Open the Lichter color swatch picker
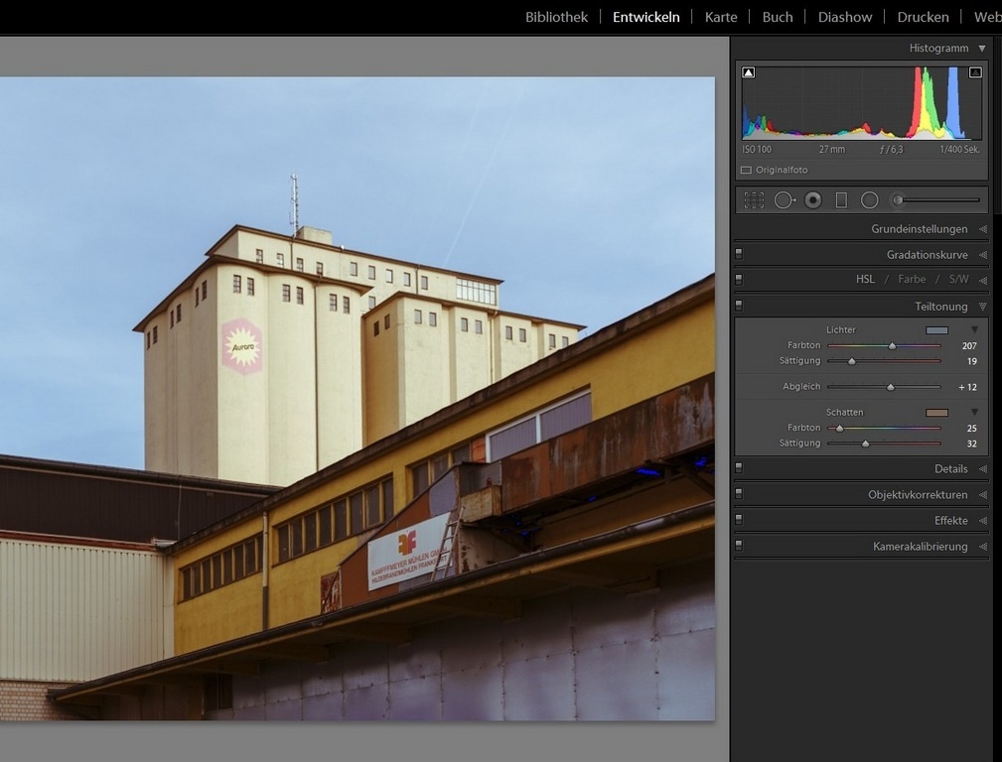This screenshot has height=762, width=1002. [x=936, y=330]
